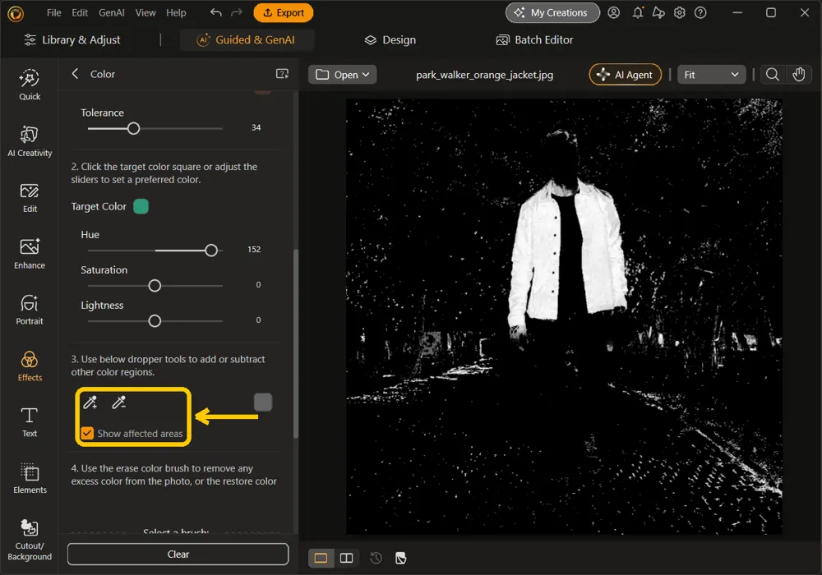822x575 pixels.
Task: Click the gray color swatch beside droppers
Action: 263,402
